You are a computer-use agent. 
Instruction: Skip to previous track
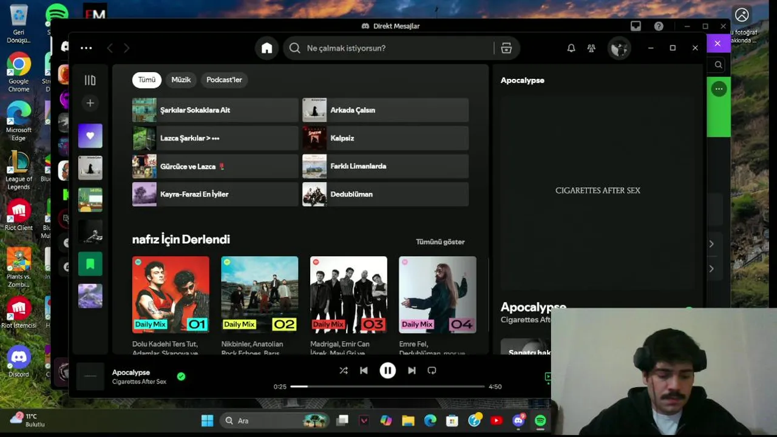[364, 370]
